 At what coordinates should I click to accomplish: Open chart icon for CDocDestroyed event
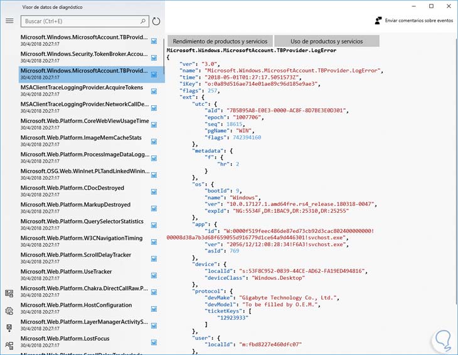tap(154, 192)
